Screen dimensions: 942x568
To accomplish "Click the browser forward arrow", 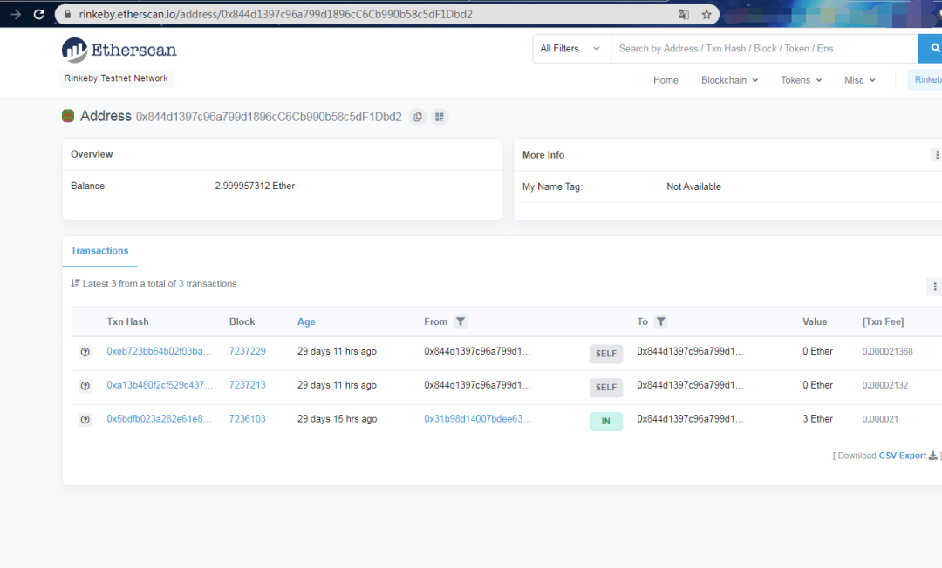I will (16, 15).
